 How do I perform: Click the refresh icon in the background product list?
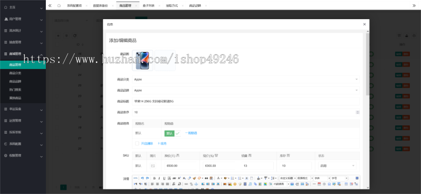(x=75, y=35)
